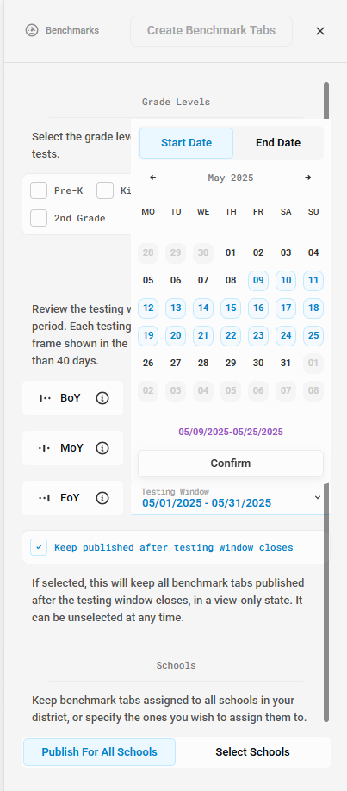Check the 2nd Grade checkbox

point(39,219)
